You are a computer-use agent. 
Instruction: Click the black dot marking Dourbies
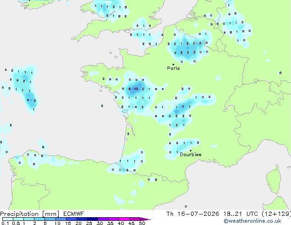(x=190, y=151)
